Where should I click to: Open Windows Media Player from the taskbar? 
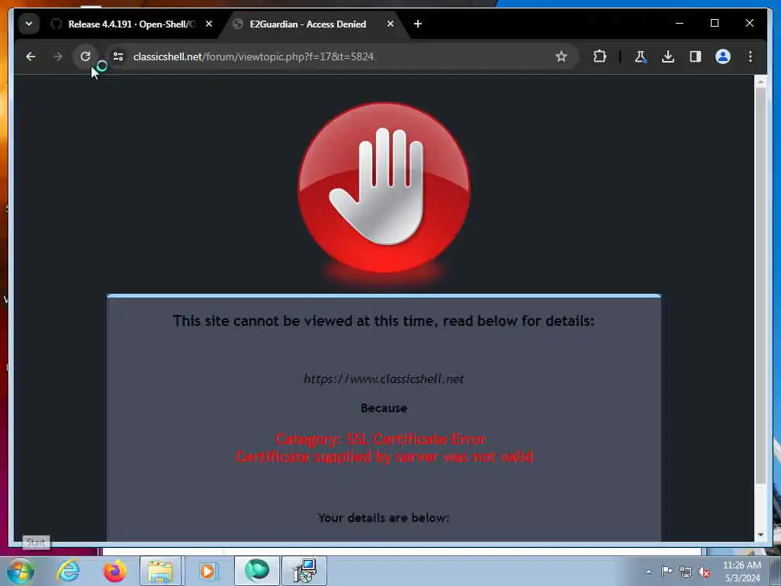click(x=207, y=571)
